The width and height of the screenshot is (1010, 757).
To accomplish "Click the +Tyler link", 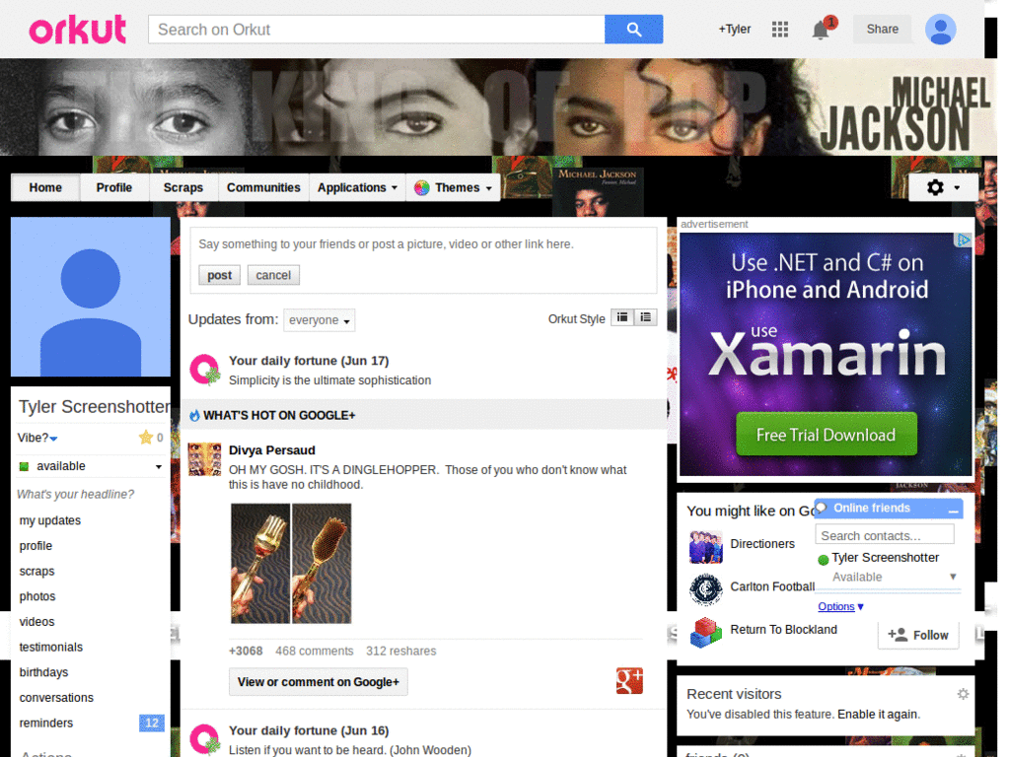I will [x=734, y=29].
